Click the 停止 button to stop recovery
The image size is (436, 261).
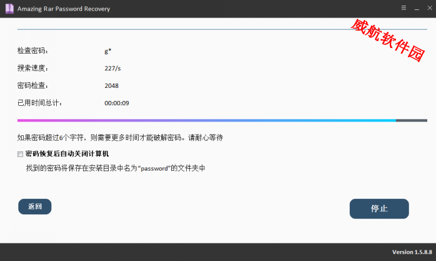coord(379,209)
